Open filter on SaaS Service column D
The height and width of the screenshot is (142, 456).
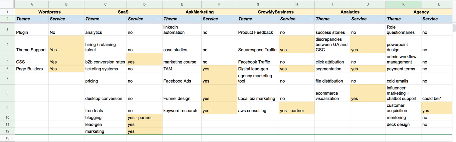[159, 19]
